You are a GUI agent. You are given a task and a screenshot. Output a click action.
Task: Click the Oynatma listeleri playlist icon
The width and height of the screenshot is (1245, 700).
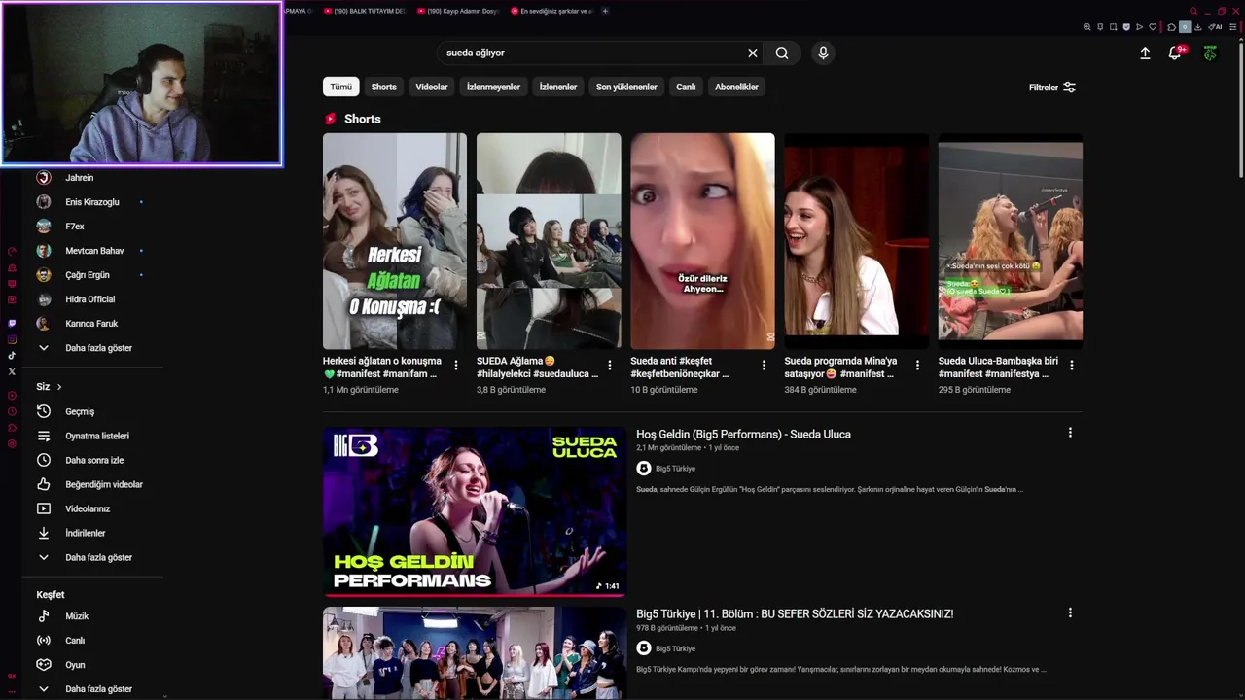(x=44, y=436)
